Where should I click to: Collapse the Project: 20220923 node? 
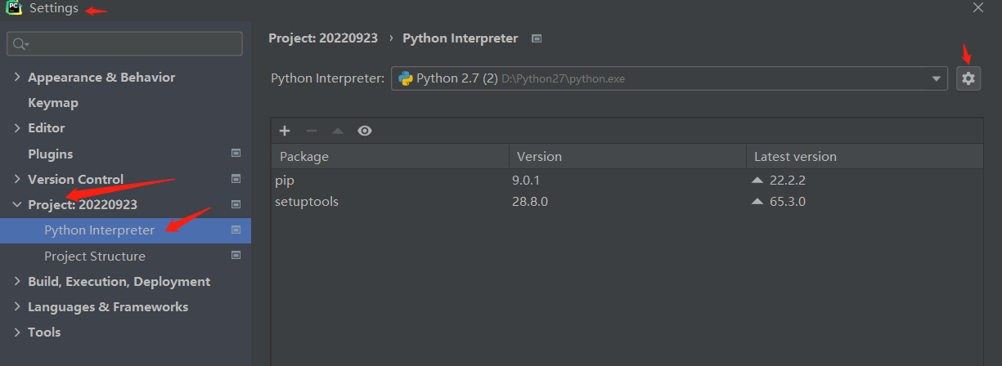tap(18, 204)
